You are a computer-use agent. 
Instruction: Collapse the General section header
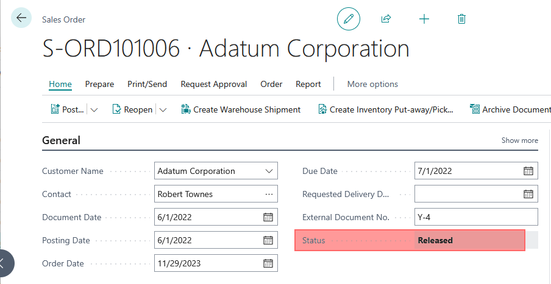61,140
